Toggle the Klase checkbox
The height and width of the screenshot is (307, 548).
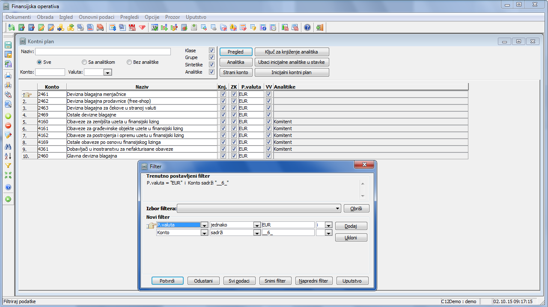pyautogui.click(x=211, y=51)
